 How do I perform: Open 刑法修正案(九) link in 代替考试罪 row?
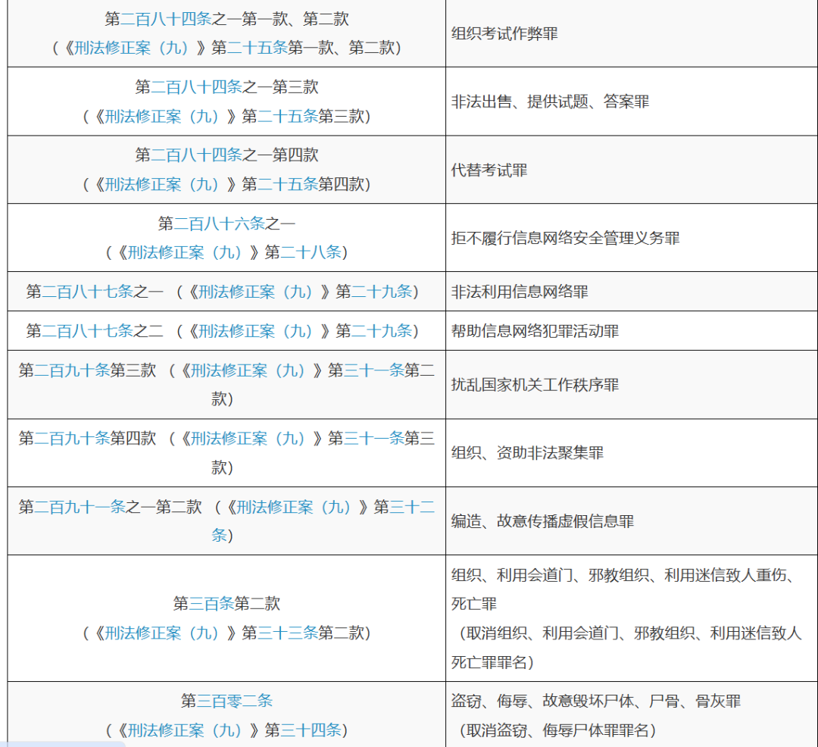click(x=161, y=184)
